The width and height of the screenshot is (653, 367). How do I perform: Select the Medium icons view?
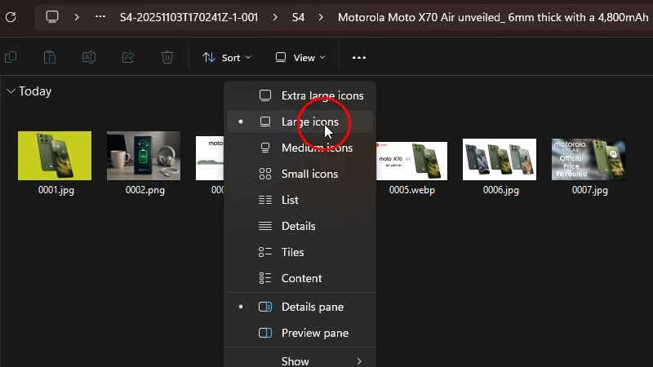tap(300, 148)
